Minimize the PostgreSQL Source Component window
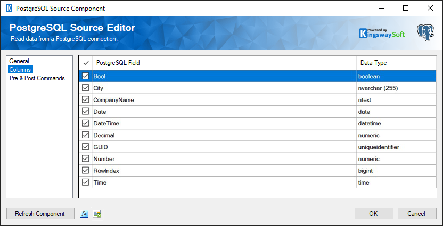 (x=381, y=8)
